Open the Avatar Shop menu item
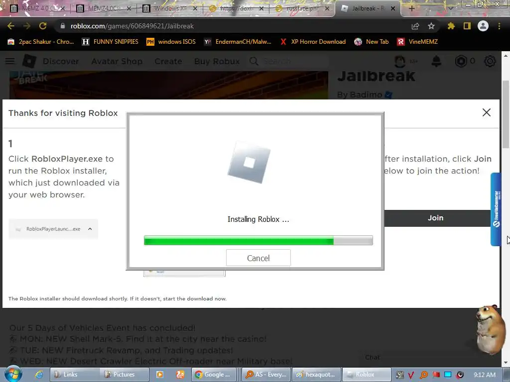 point(117,61)
